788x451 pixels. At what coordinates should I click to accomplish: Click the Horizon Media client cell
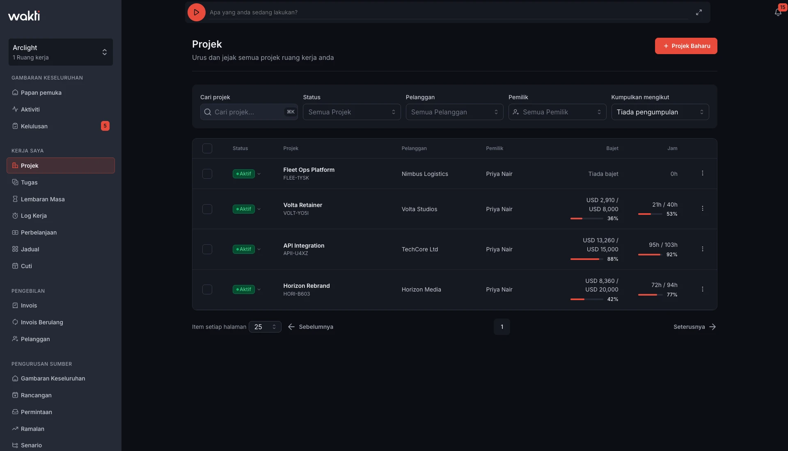[x=421, y=289]
